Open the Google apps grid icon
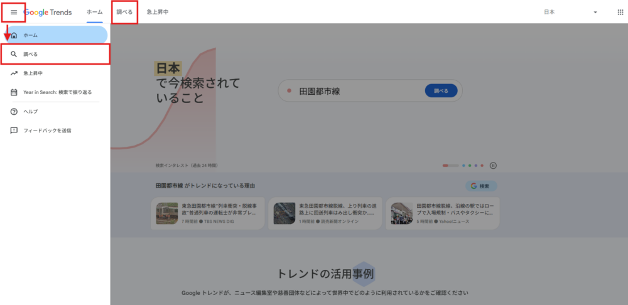Image resolution: width=628 pixels, height=305 pixels. coord(620,13)
